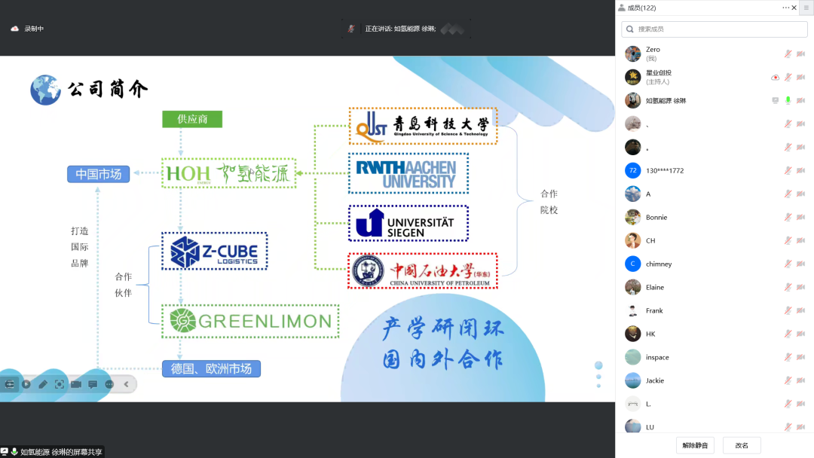
Task: Select member name inspace in list
Action: (657, 357)
